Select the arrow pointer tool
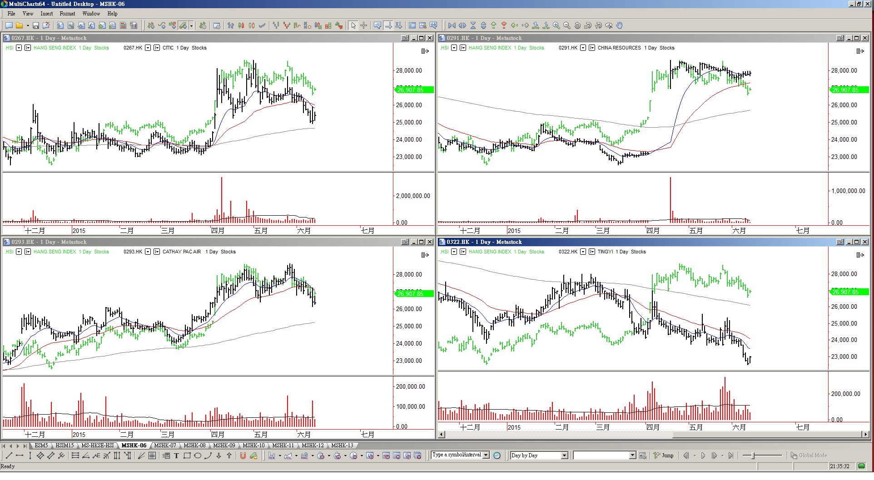Screen dimensions: 874x480 (x=353, y=26)
